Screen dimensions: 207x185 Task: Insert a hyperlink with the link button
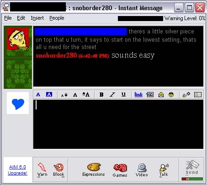coord(138,95)
